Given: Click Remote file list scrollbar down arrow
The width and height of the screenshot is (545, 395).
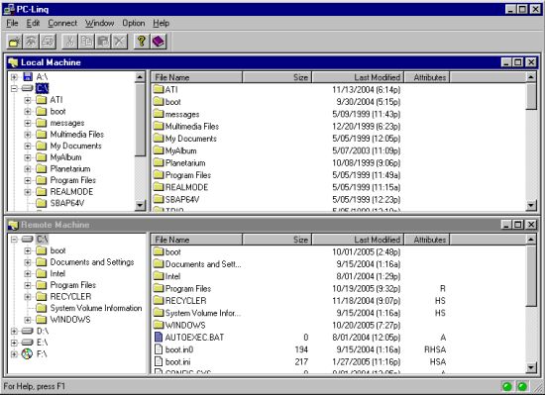Looking at the screenshot, I should (531, 367).
